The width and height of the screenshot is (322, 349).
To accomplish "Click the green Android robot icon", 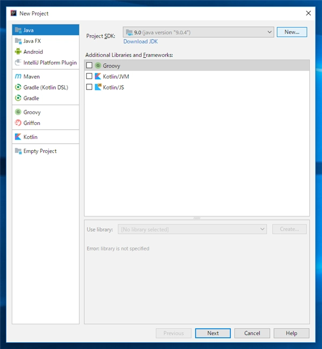I will (x=18, y=51).
